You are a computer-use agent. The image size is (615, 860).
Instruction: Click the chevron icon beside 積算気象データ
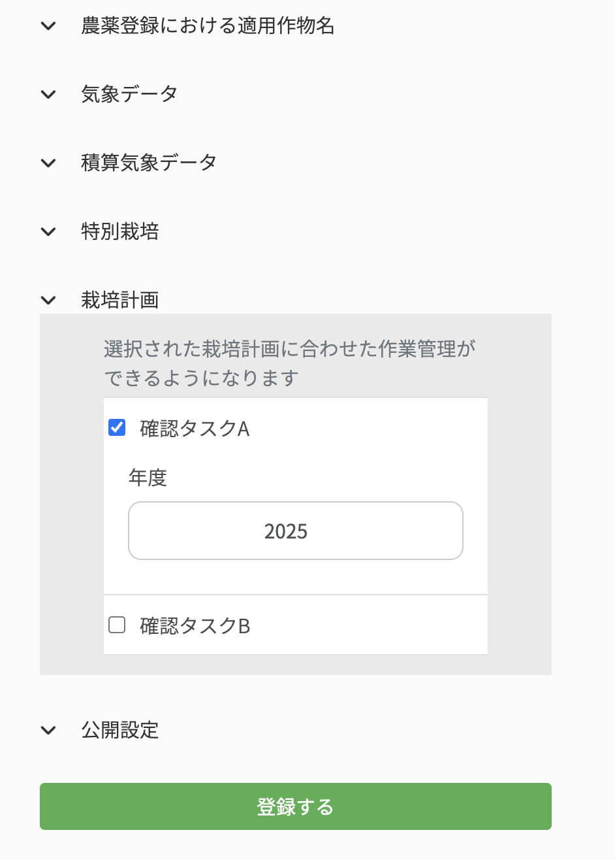click(48, 163)
